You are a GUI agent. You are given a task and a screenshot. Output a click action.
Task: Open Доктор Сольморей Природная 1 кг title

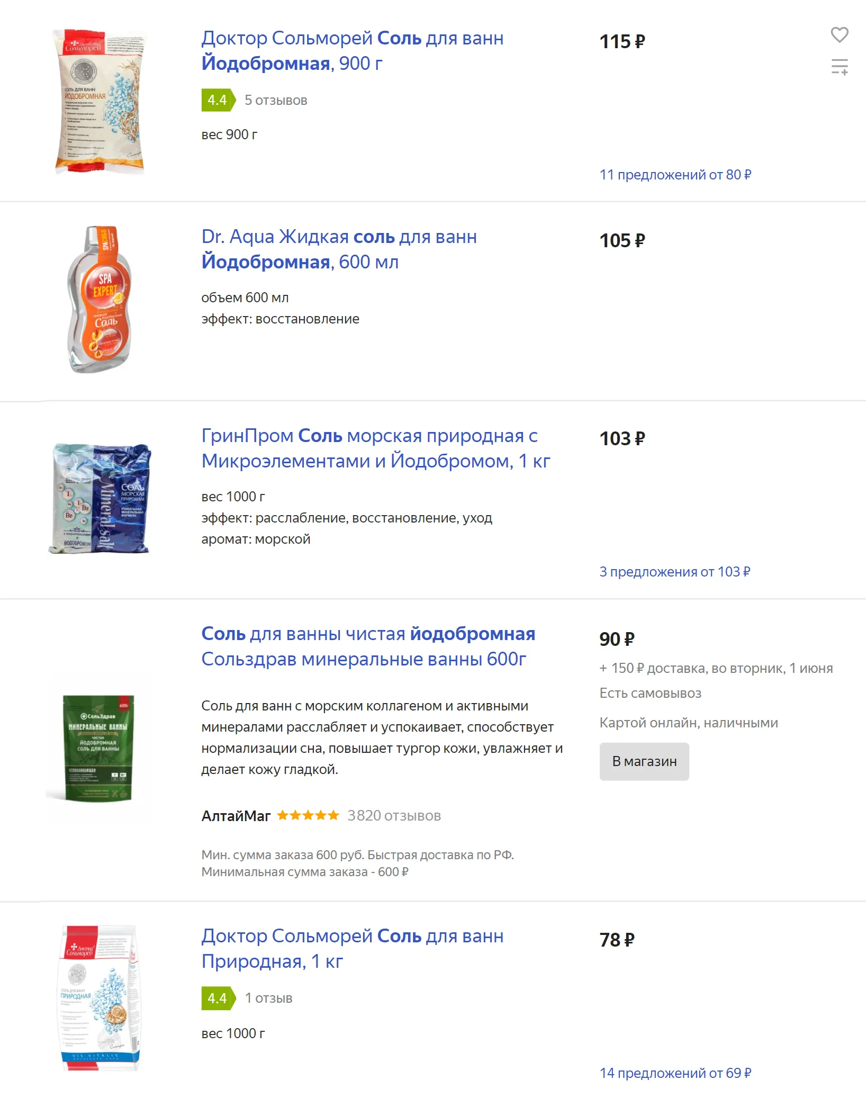tap(352, 949)
